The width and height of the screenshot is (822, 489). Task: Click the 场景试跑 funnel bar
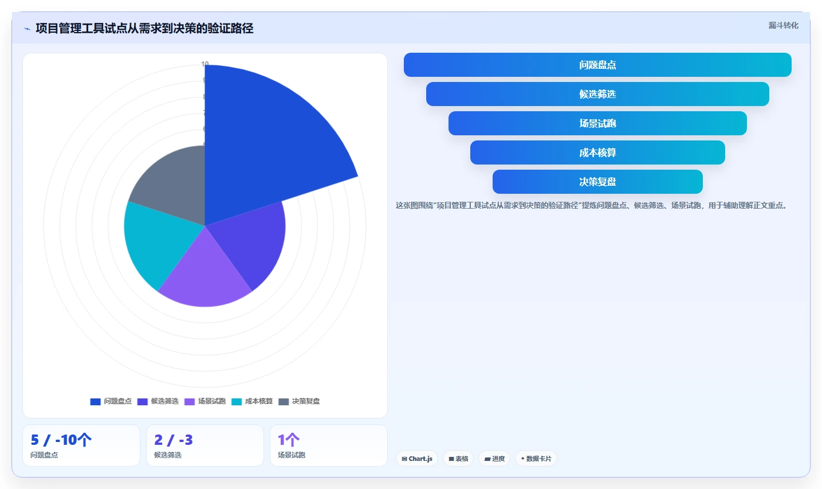click(597, 123)
